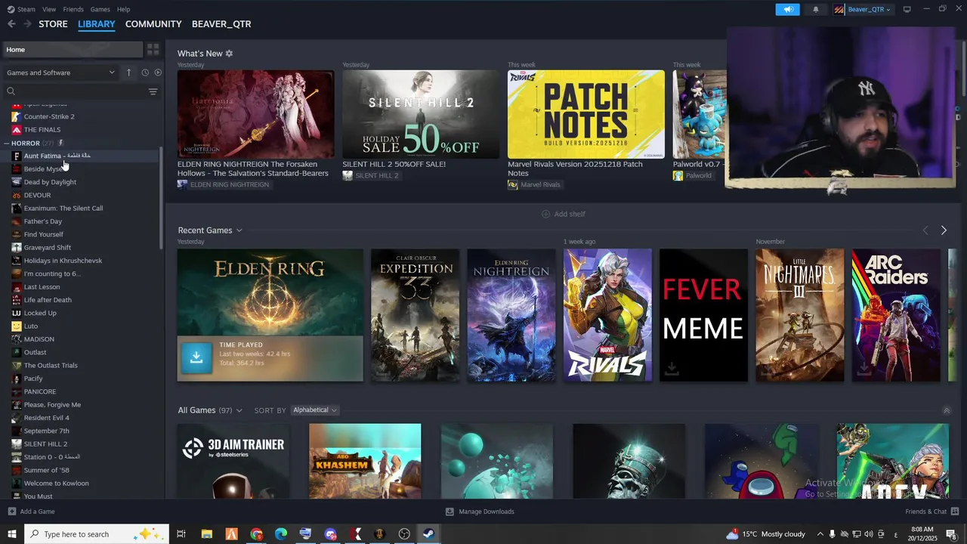
Task: Select Counter-Strike 2 in the library list
Action: coord(49,116)
